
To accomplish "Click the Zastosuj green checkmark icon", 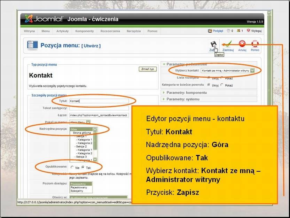I will (228, 44).
